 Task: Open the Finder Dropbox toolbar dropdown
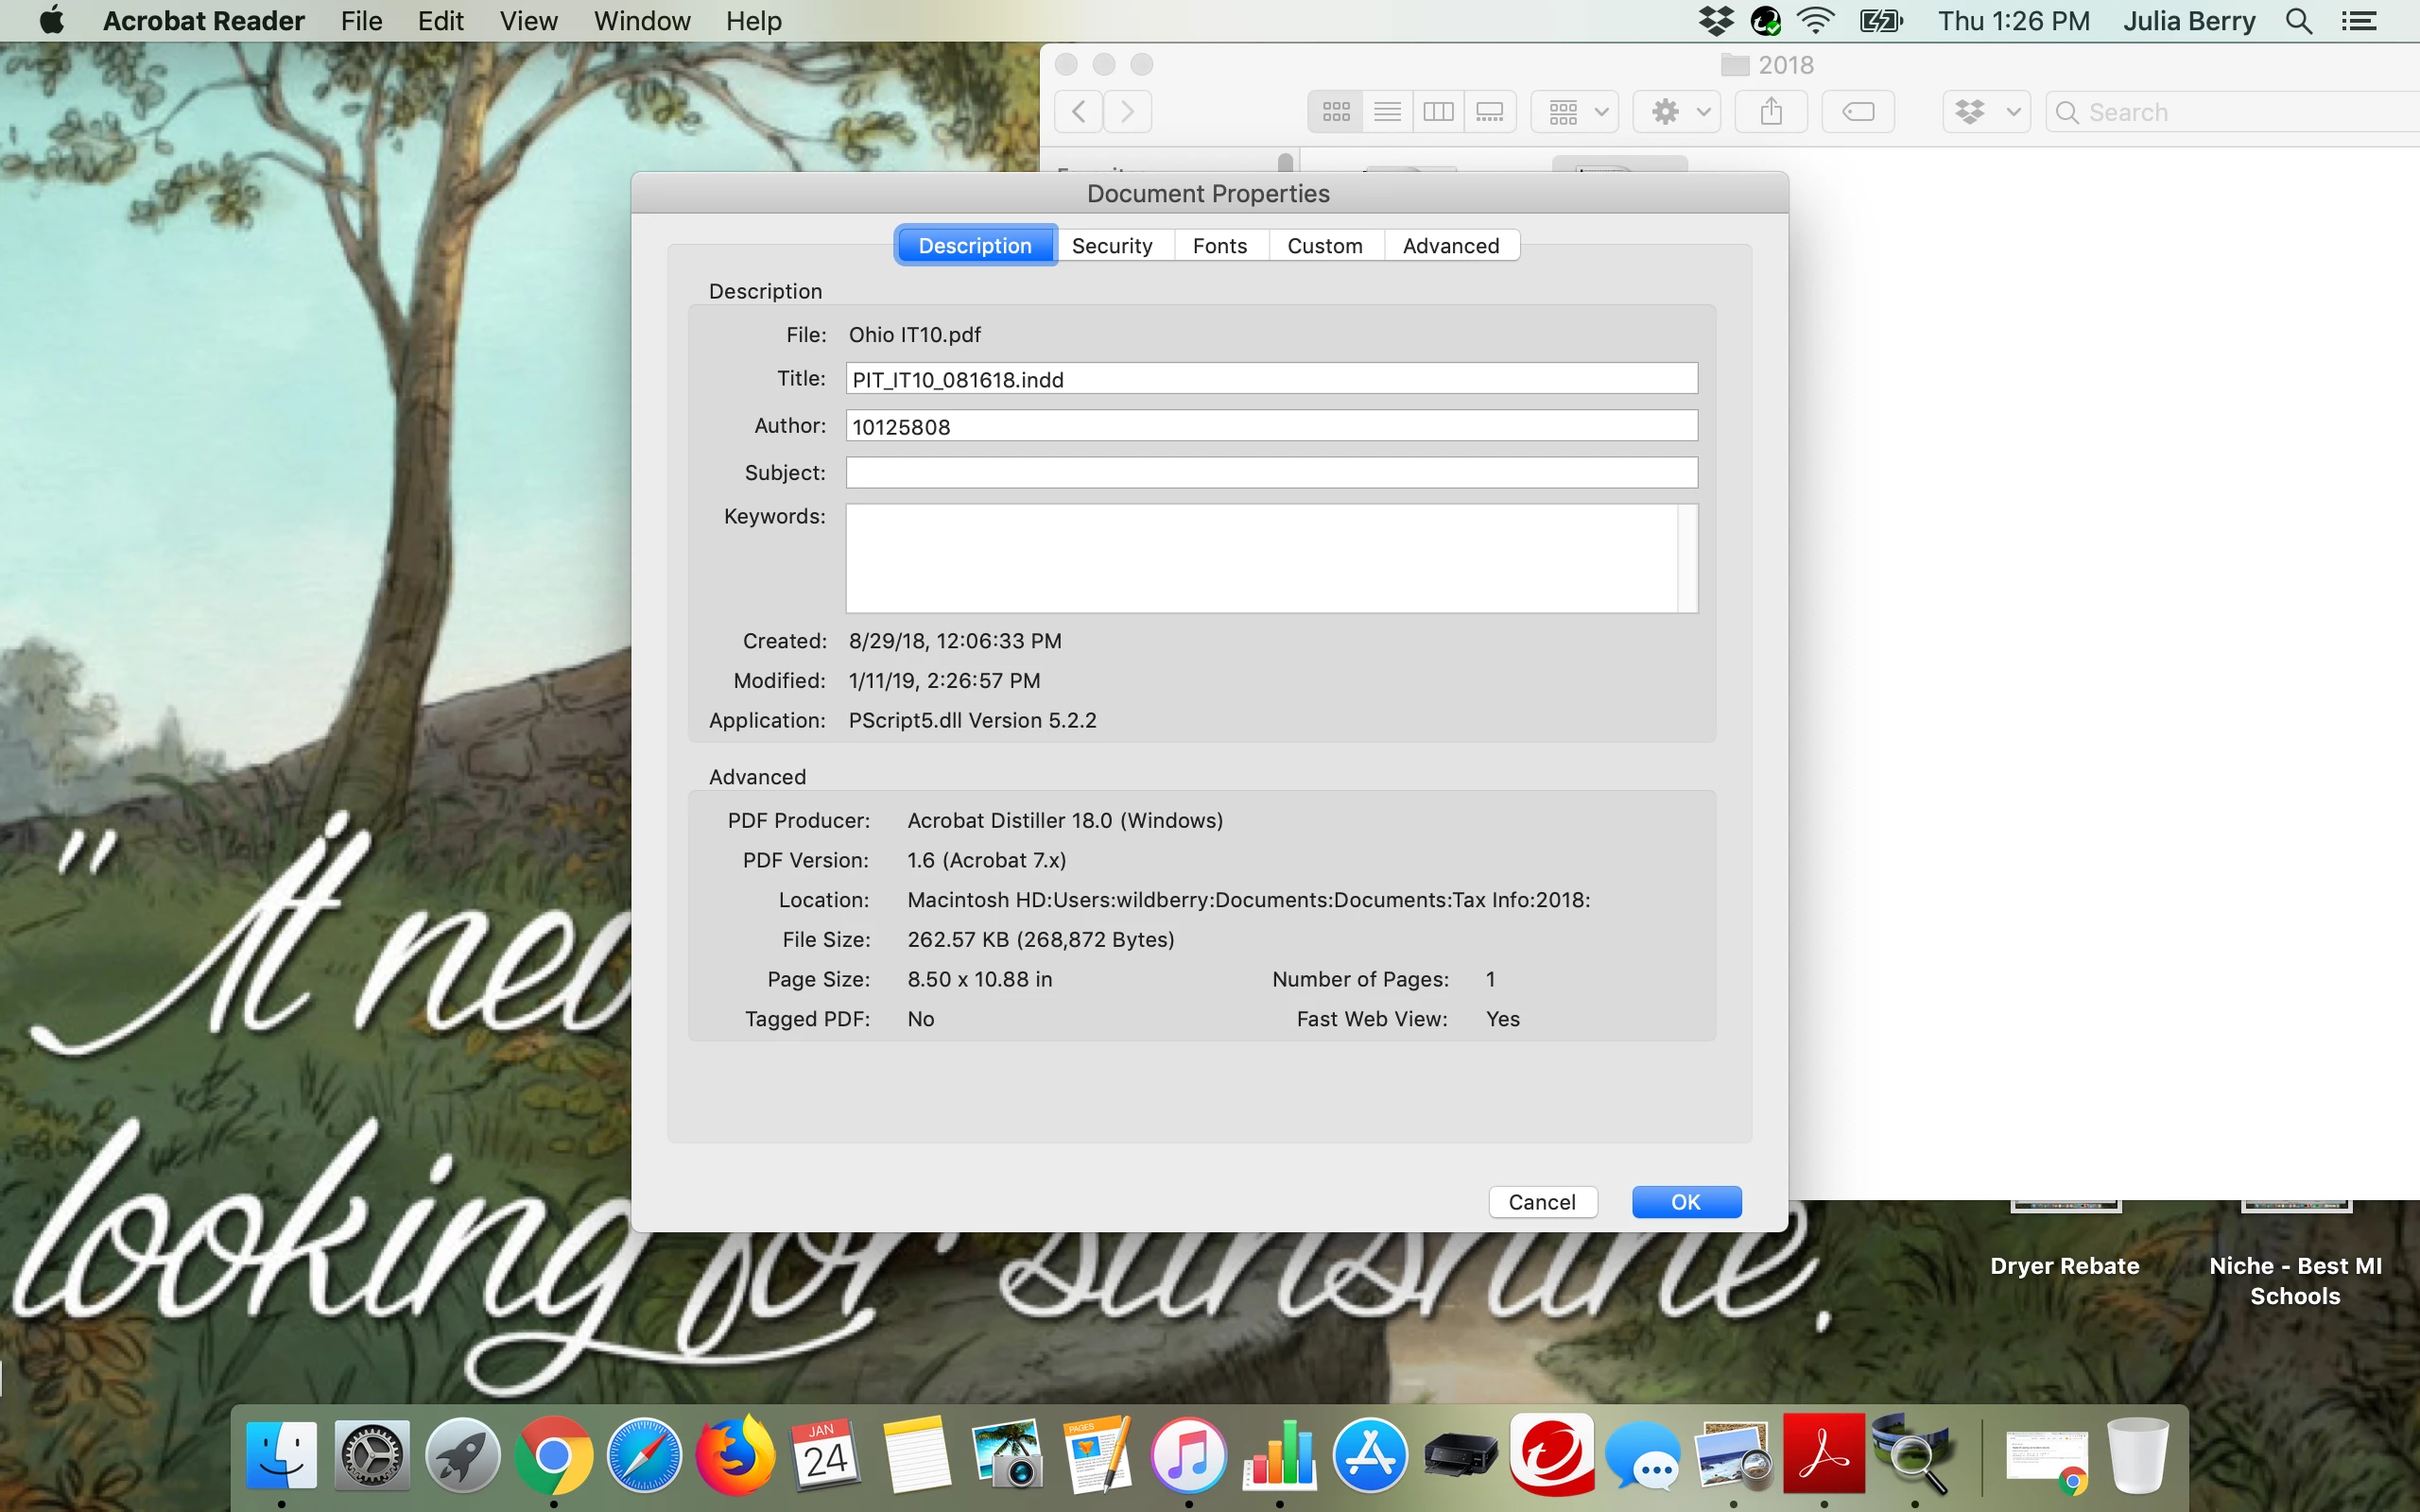tap(1986, 111)
